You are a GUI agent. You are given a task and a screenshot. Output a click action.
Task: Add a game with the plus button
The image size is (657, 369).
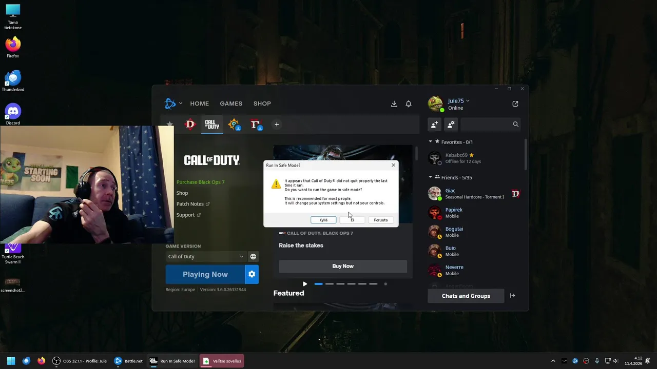point(277,124)
